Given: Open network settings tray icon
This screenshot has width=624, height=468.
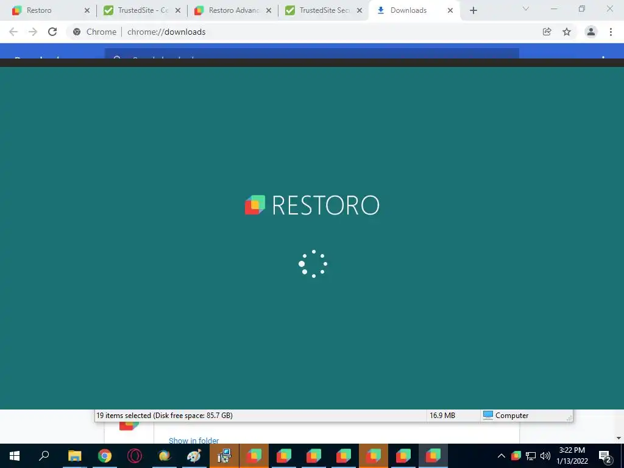Looking at the screenshot, I should (x=531, y=456).
